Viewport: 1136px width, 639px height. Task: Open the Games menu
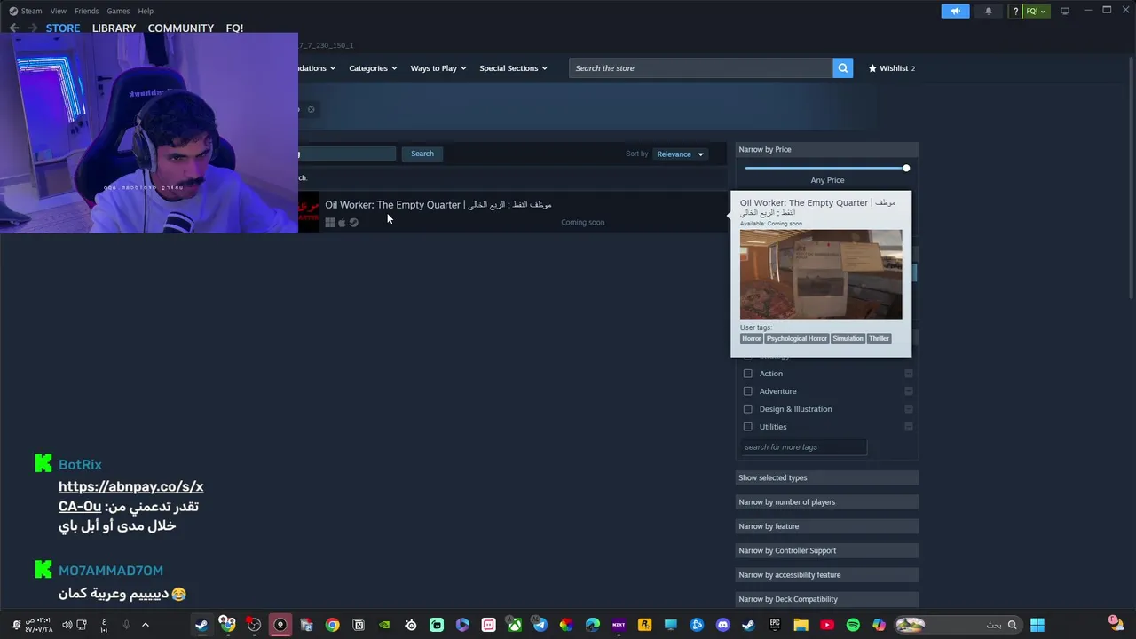point(118,11)
